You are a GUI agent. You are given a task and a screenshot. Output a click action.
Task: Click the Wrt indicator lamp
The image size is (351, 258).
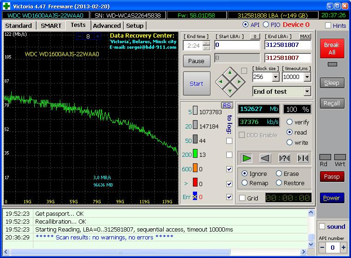coord(340,157)
